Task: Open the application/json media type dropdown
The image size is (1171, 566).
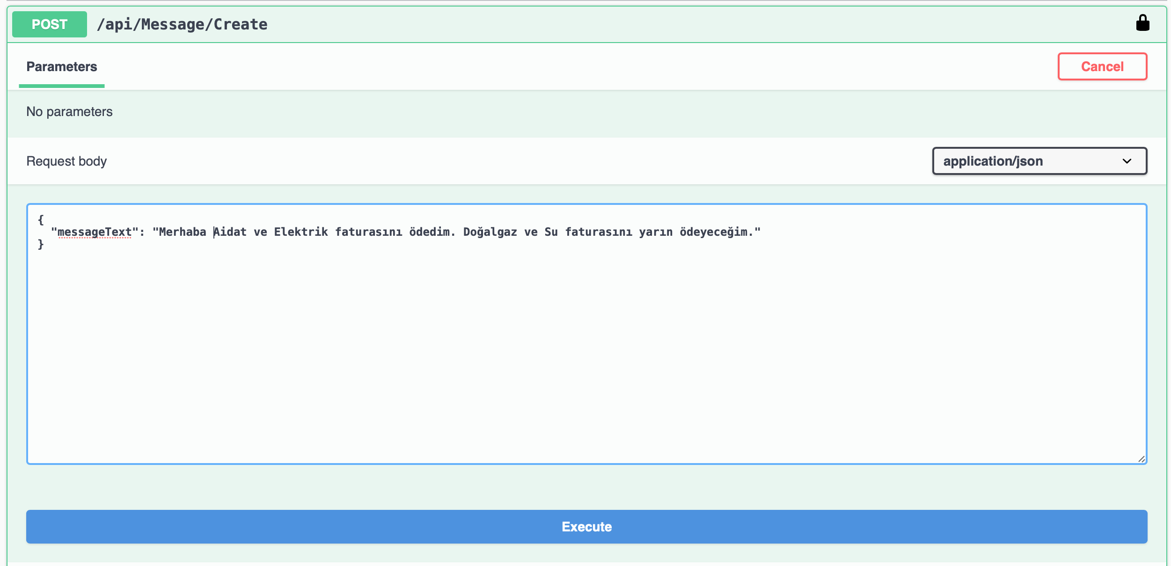Action: [1039, 161]
